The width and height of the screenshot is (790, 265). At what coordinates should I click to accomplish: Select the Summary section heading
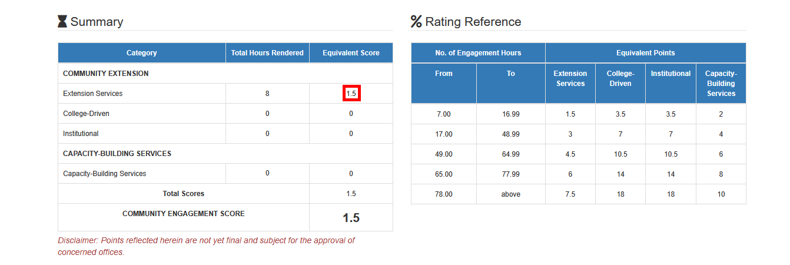click(97, 22)
